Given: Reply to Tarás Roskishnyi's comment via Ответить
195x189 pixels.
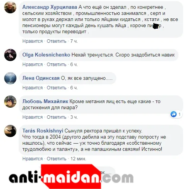Looking at the screenshot, I should (x=57, y=159).
